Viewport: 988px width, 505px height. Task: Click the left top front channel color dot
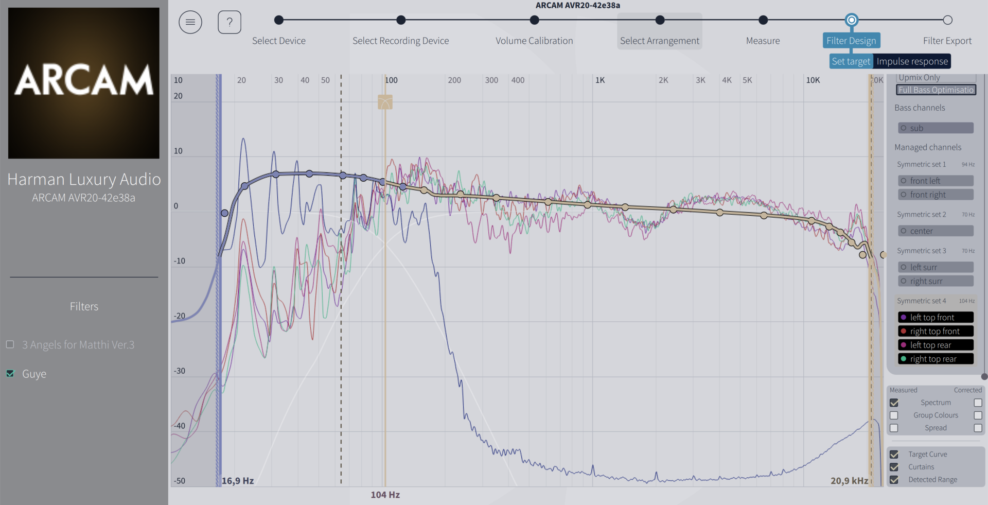pos(904,317)
